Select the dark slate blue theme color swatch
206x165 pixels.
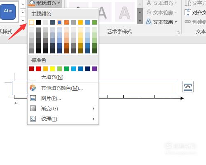pyautogui.click(x=52, y=22)
